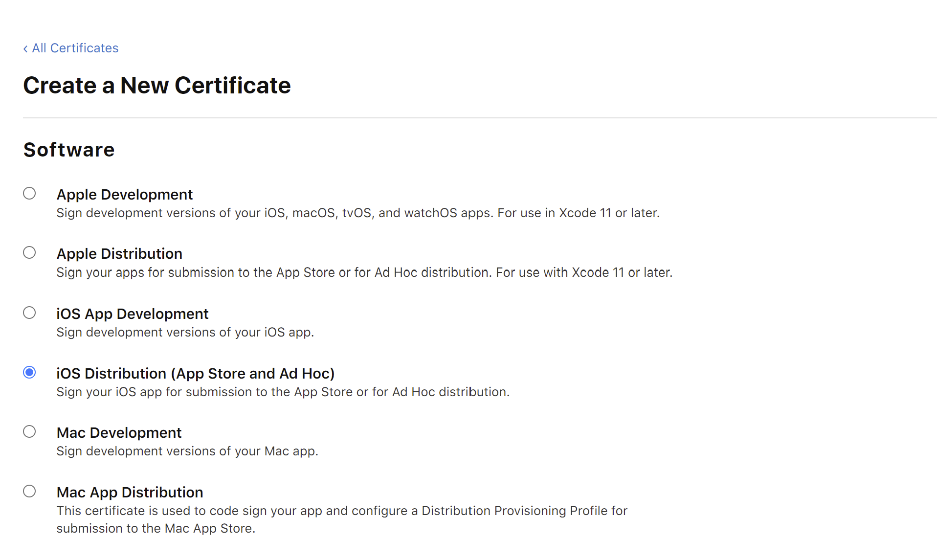Select the Apple Development radio button
The image size is (937, 539).
(x=29, y=193)
